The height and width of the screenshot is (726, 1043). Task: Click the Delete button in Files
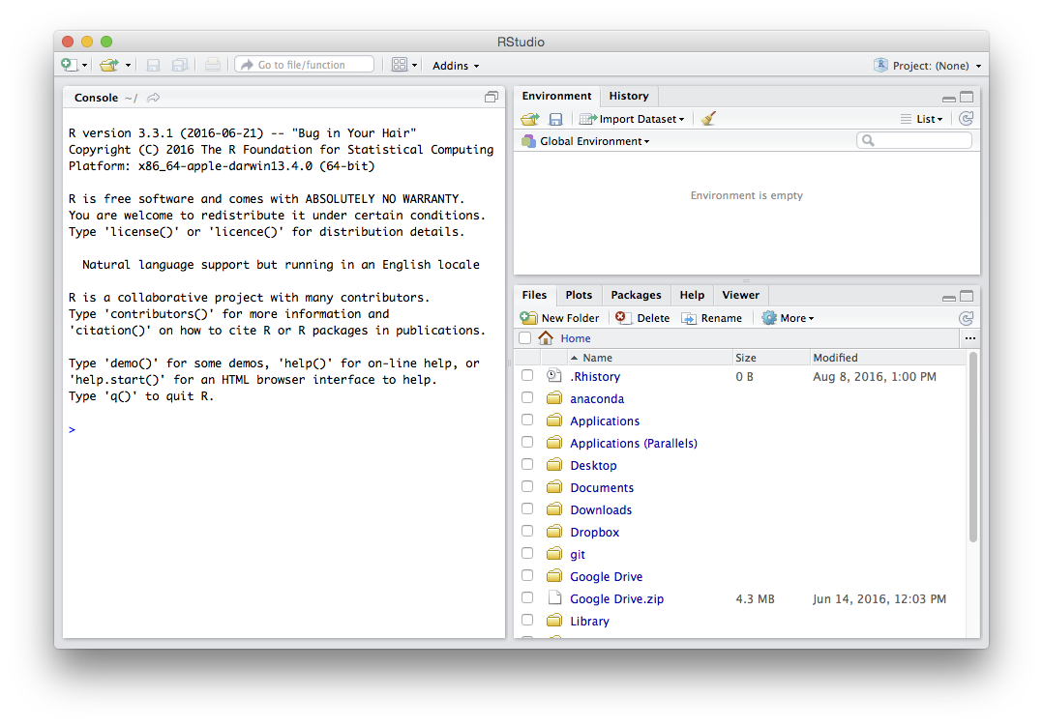tap(642, 318)
